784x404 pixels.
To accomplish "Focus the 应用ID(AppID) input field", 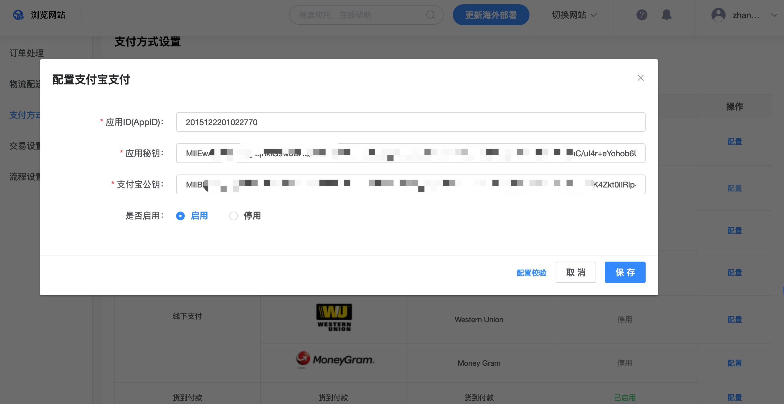I will point(411,122).
